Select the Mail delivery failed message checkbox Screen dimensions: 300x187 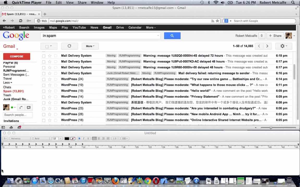[44, 73]
